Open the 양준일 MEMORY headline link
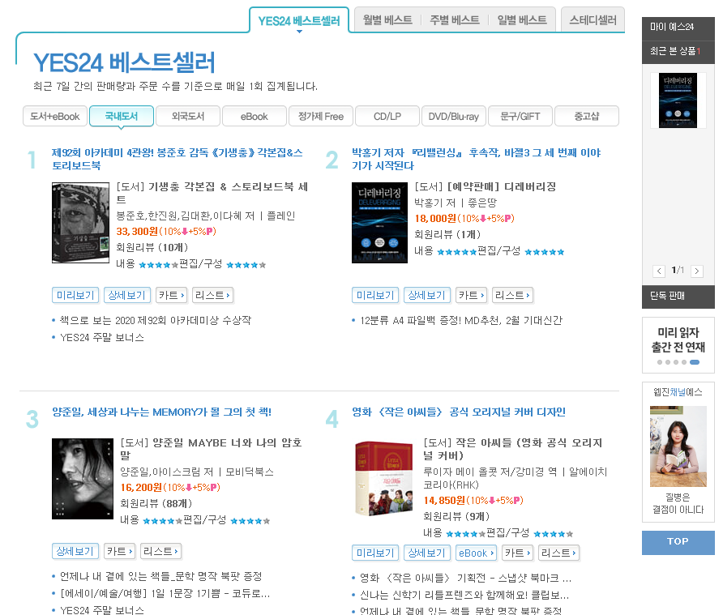 tap(161, 412)
